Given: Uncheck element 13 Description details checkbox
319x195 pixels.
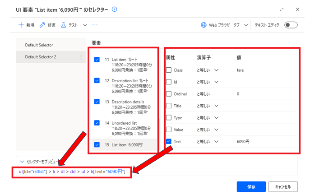Looking at the screenshot, I should (x=97, y=102).
